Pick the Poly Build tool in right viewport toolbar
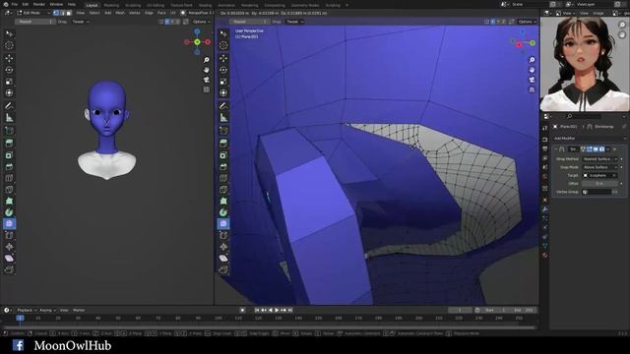The image size is (630, 354). tap(223, 201)
